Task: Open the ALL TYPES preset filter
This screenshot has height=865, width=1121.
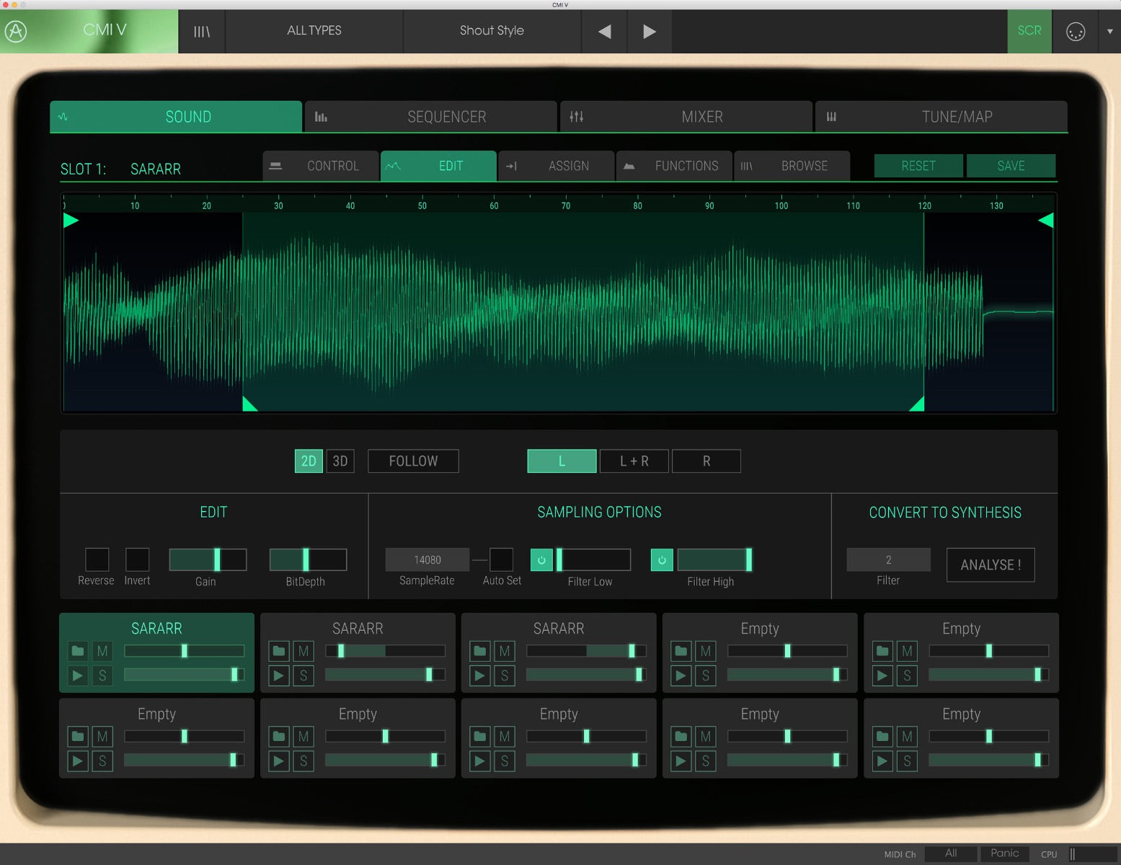Action: (x=314, y=31)
